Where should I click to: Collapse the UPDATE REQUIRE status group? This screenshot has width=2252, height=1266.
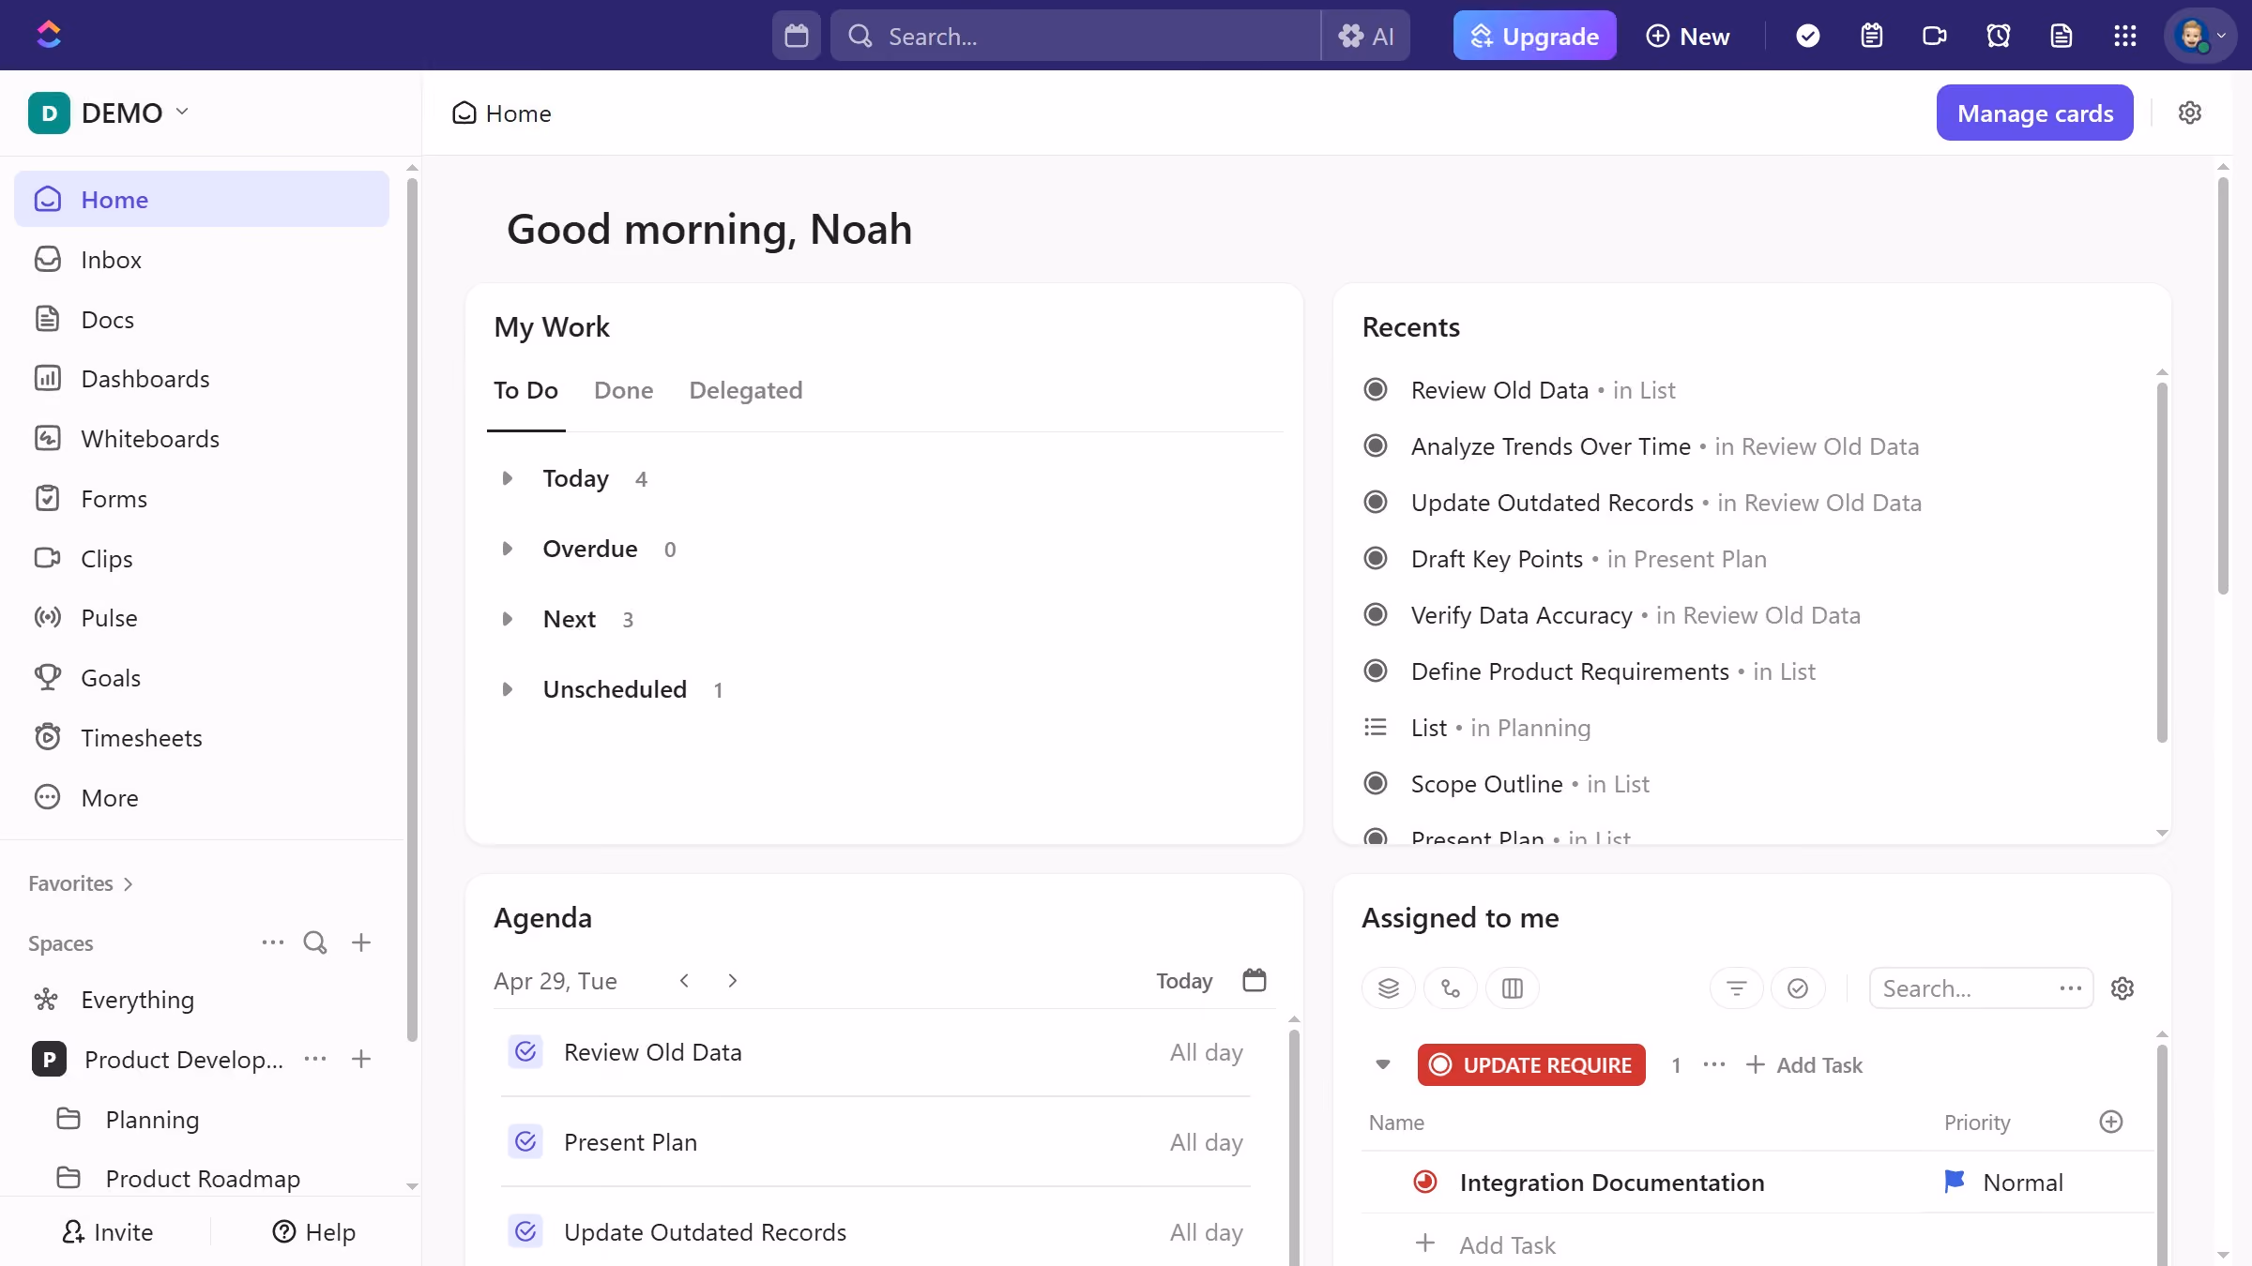pos(1383,1064)
